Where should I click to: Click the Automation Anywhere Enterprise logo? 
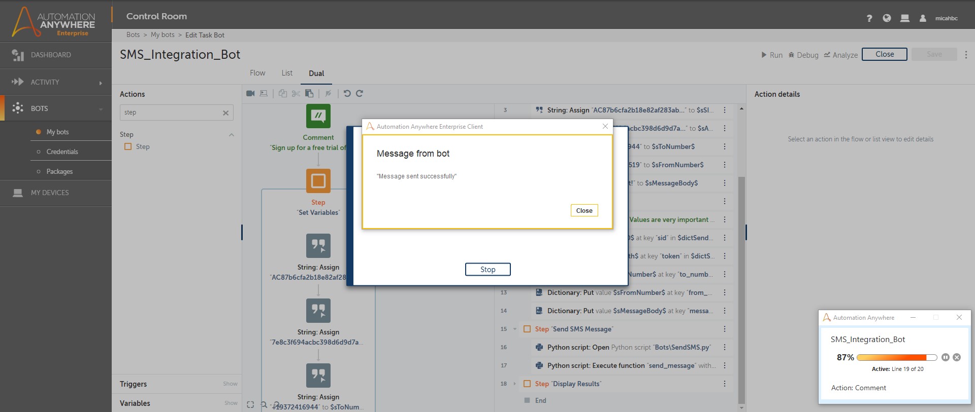54,21
